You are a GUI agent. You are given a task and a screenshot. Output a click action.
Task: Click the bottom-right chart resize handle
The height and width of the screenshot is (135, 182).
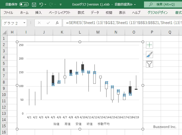143,129
